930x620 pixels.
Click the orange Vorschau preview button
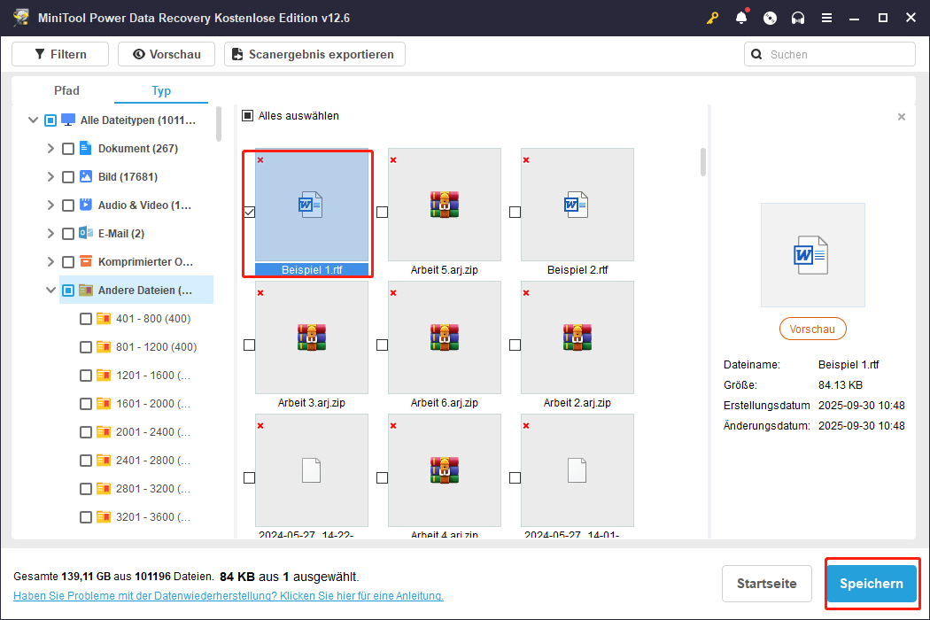click(x=812, y=329)
